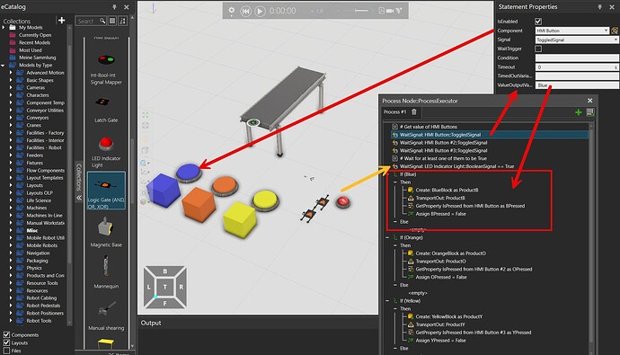Delete Process #1 using trash icon
Viewport: 620px width, 355px height.
coord(414,111)
